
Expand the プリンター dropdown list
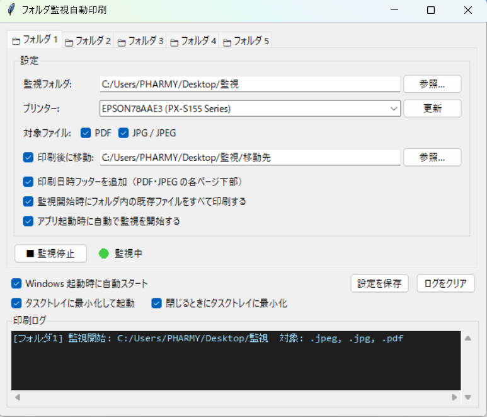tap(394, 109)
